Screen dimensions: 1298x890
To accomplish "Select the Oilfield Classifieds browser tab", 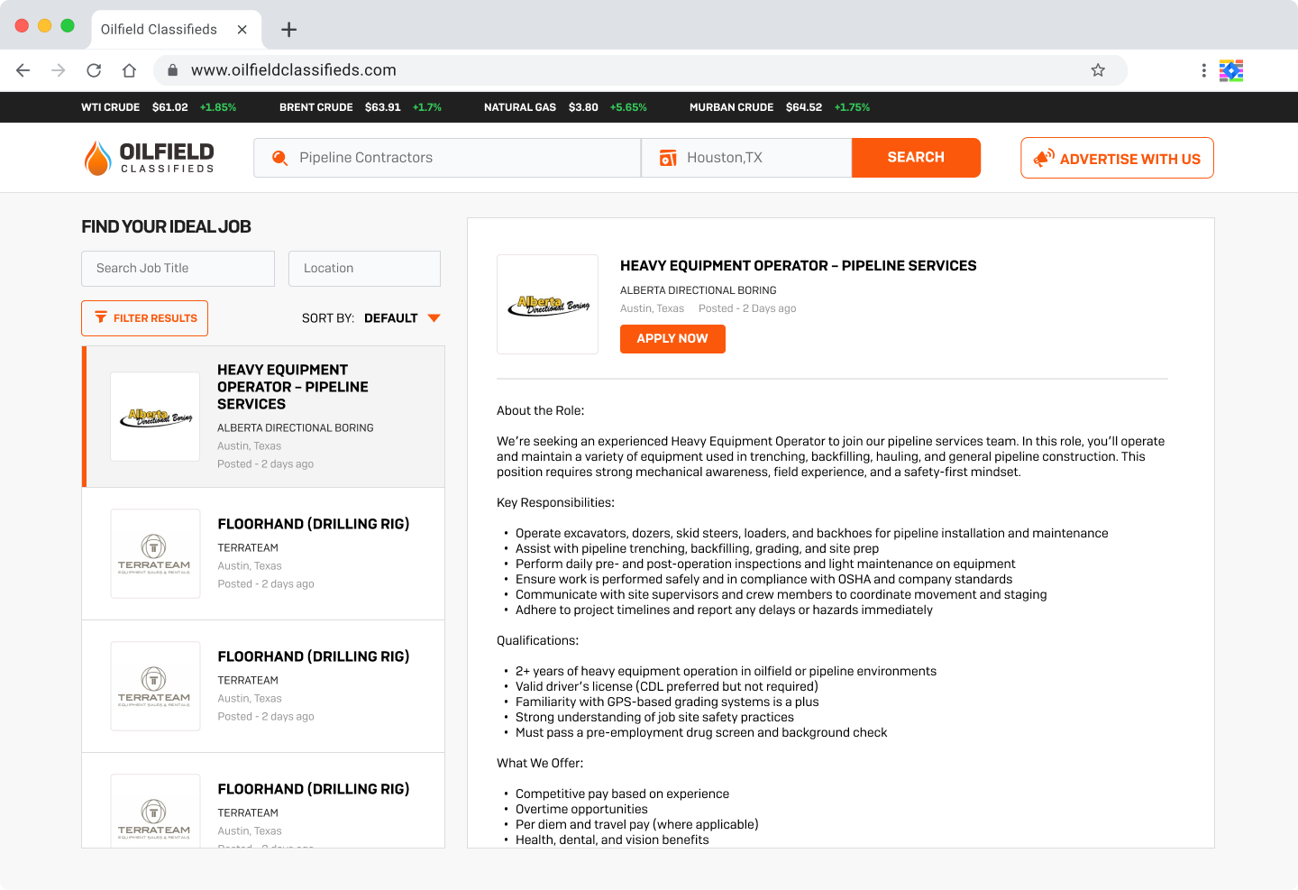I will coord(160,30).
